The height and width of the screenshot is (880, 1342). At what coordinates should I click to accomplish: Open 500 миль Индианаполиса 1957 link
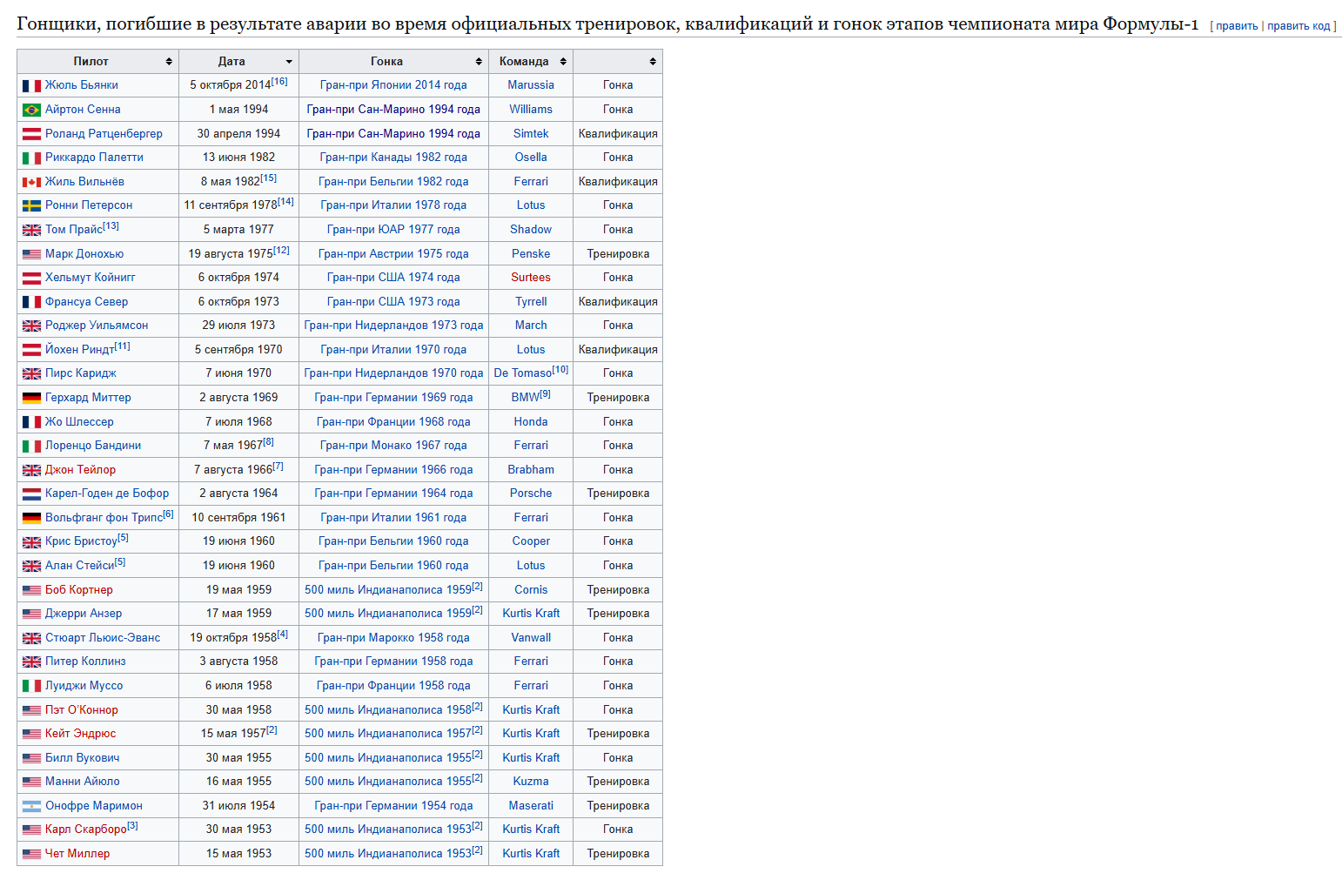388,734
